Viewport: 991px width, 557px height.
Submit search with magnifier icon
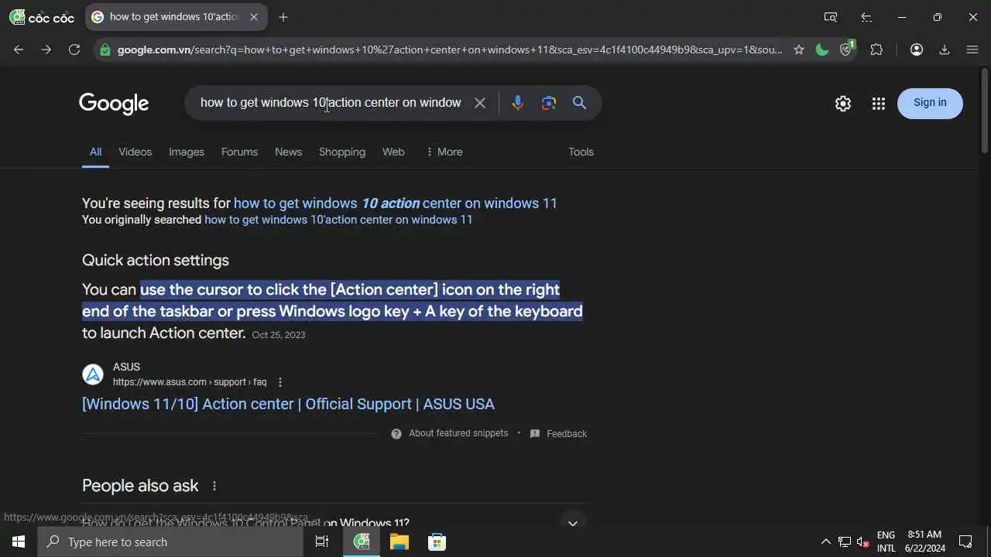tap(579, 103)
